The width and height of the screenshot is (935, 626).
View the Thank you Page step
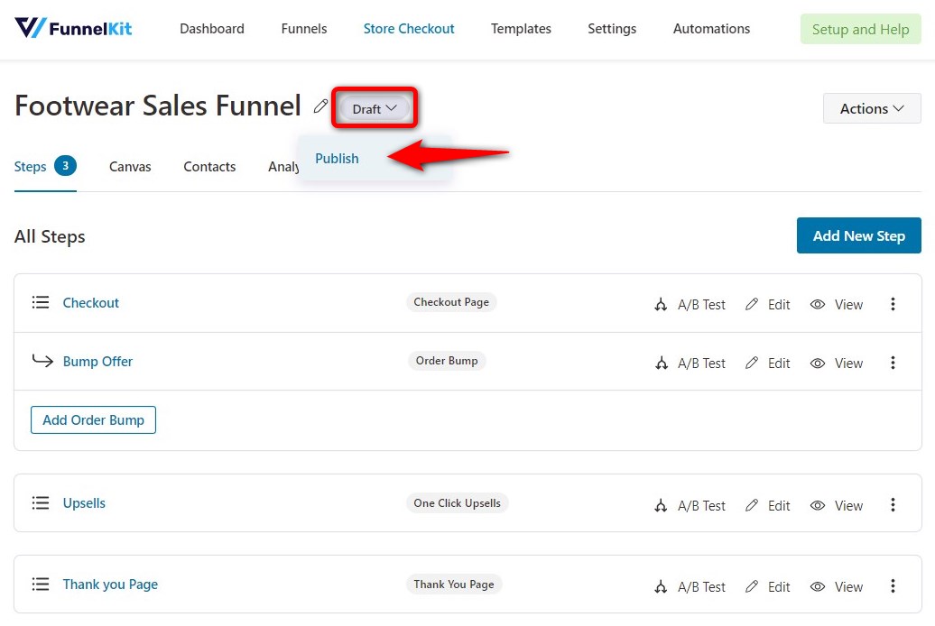click(x=836, y=586)
